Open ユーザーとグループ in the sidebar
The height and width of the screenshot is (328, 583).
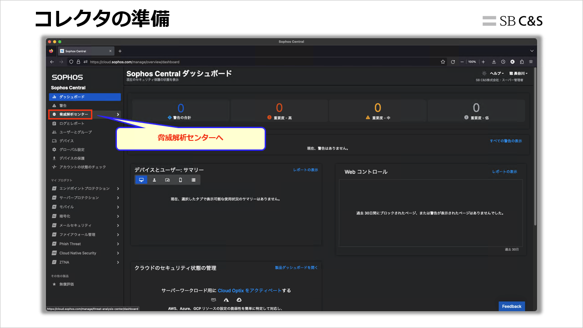(x=75, y=132)
